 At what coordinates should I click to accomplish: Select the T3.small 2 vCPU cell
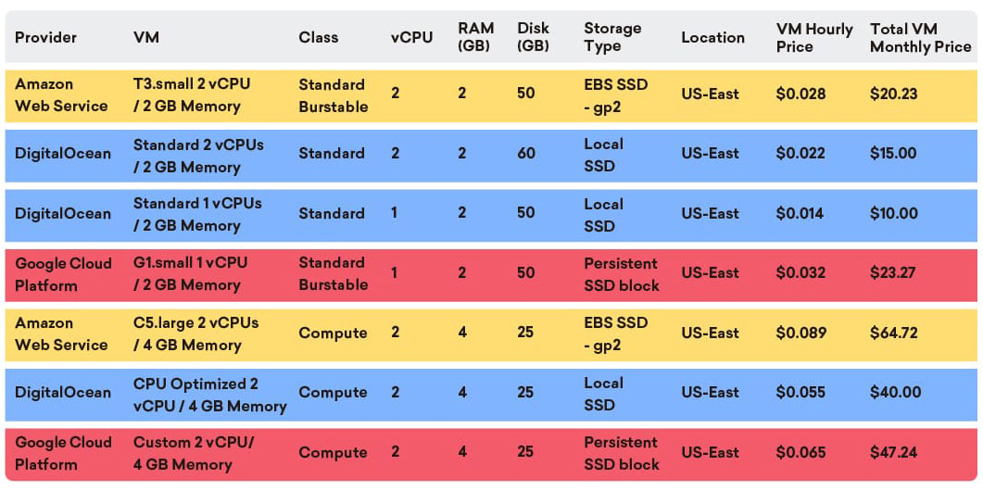191,94
